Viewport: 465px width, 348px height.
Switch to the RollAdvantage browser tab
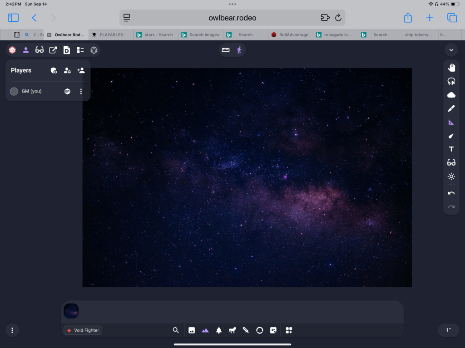(290, 34)
